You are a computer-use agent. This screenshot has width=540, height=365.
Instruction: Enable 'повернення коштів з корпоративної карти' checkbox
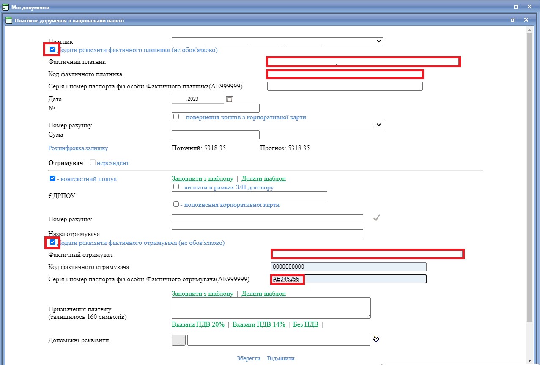point(176,116)
